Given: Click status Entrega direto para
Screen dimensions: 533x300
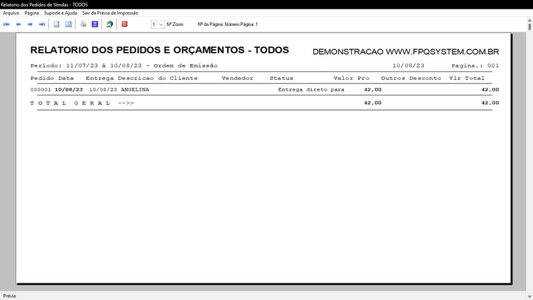Looking at the screenshot, I should point(311,90).
